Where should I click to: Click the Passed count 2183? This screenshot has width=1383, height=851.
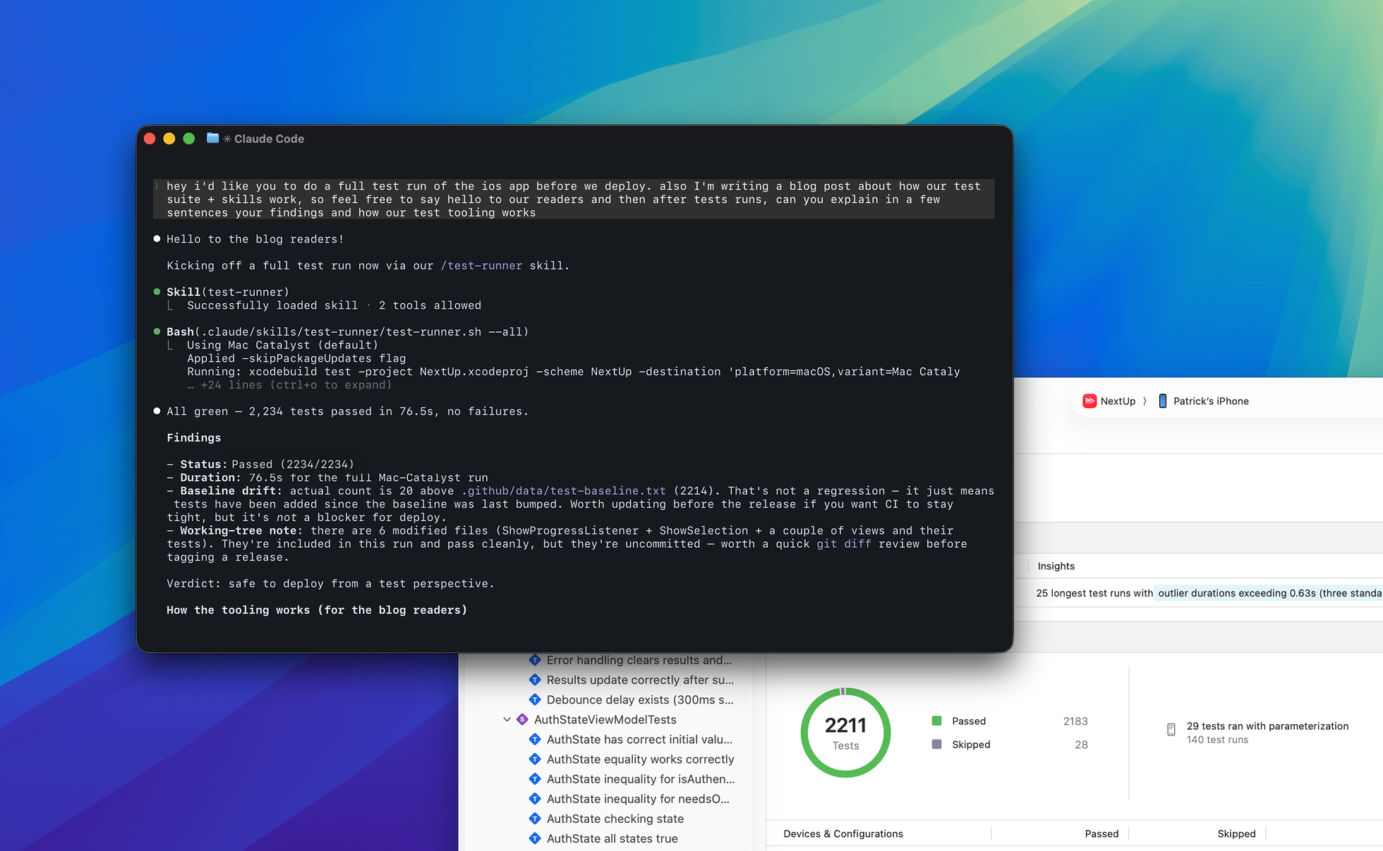pos(1075,721)
